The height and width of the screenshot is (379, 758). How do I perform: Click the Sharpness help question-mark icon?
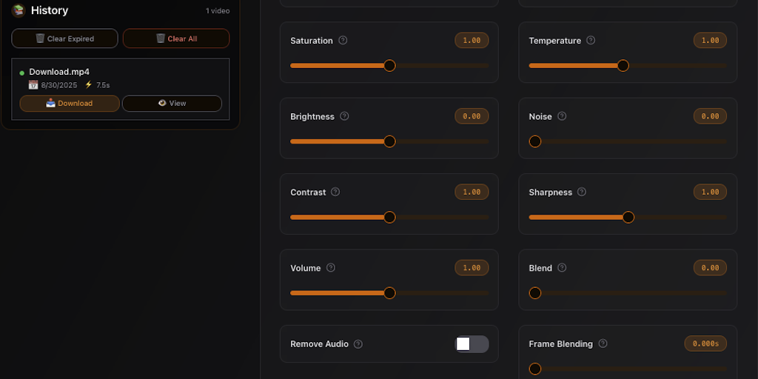[x=582, y=192]
